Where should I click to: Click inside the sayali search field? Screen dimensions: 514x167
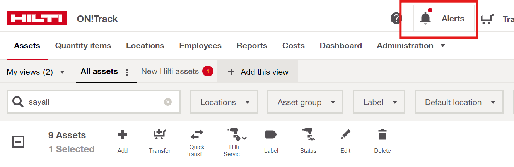coord(94,102)
